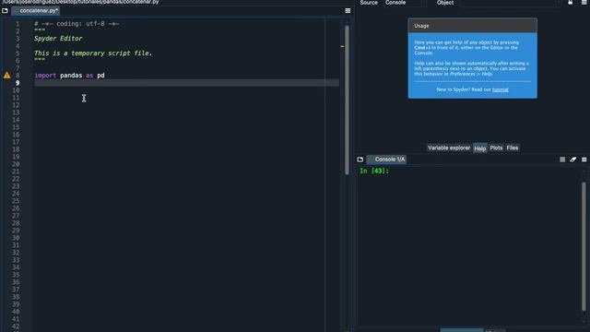Image resolution: width=590 pixels, height=332 pixels.
Task: Click 'This is a temporary script file.' line
Action: tap(93, 53)
